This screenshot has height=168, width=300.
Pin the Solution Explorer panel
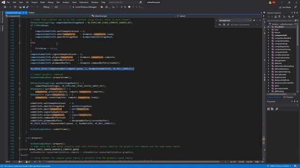point(295,13)
